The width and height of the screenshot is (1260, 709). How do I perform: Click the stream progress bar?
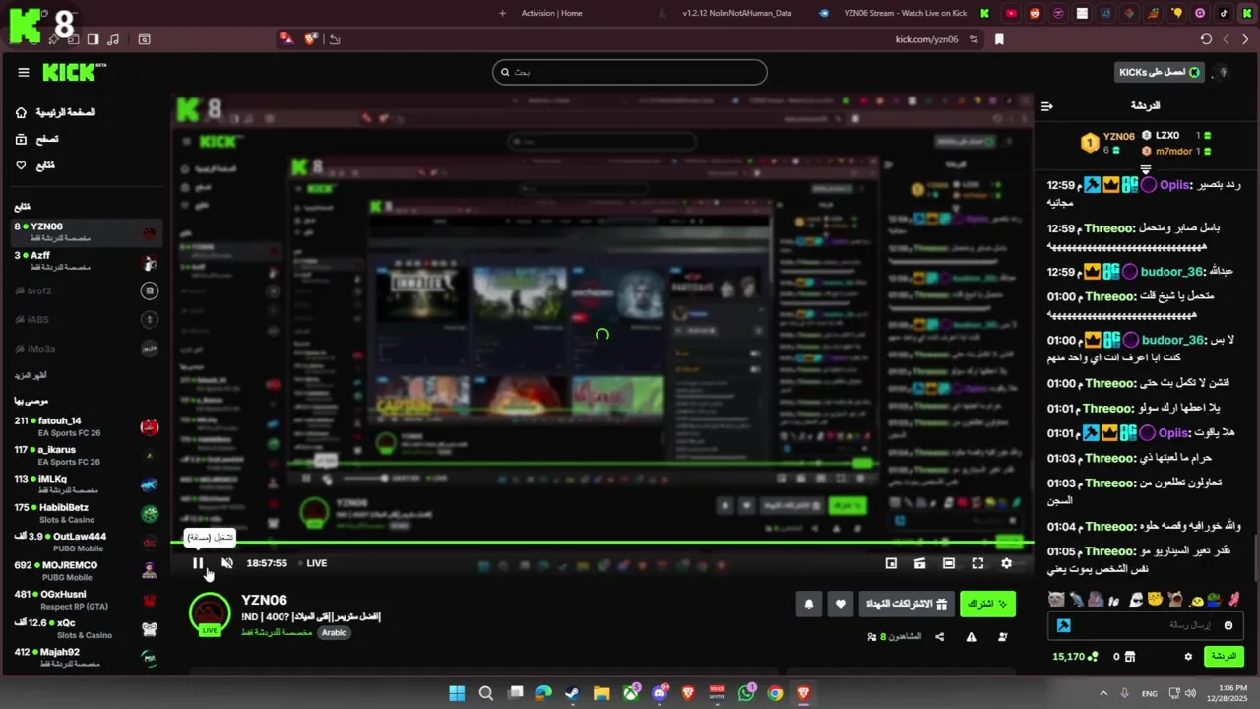tap(602, 542)
